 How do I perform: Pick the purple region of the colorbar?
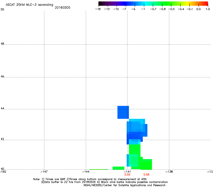(x=114, y=3)
